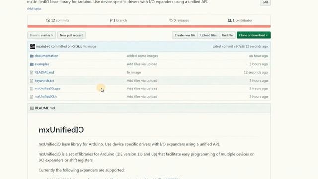Click the Add topics link
Screen dimensions: 318x179
[x=34, y=9]
